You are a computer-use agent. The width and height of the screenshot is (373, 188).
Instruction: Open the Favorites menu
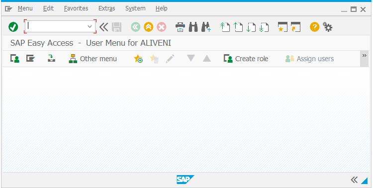pos(76,8)
